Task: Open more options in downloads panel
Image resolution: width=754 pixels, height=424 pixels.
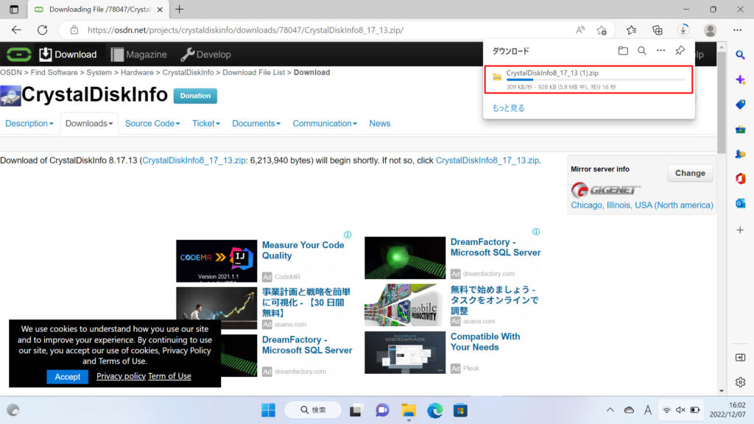Action: (x=660, y=51)
